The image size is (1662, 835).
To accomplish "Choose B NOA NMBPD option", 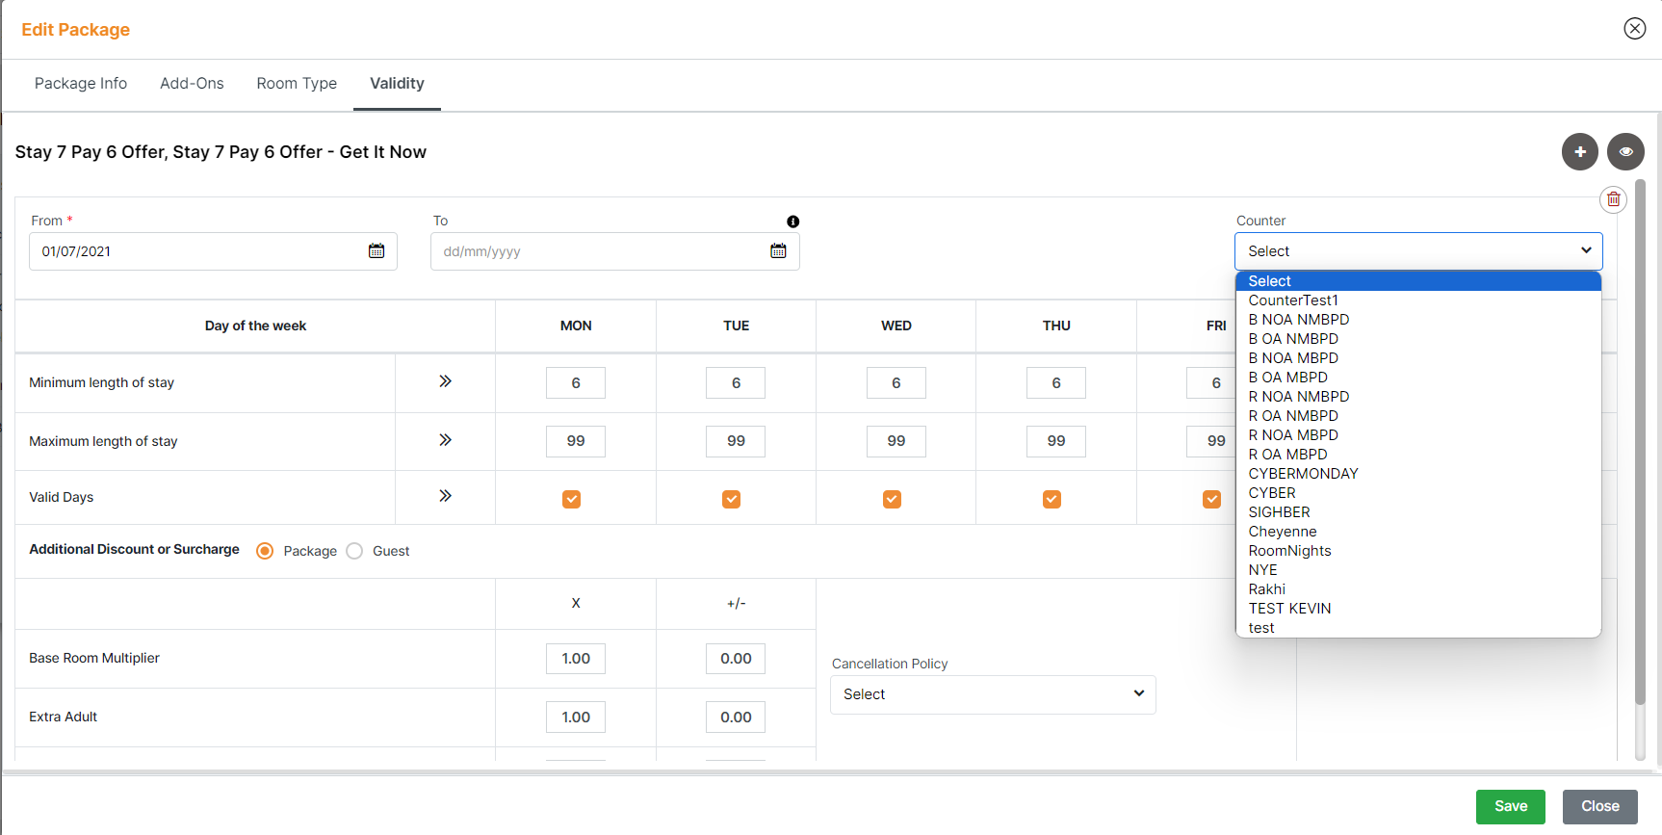I will click(1418, 320).
